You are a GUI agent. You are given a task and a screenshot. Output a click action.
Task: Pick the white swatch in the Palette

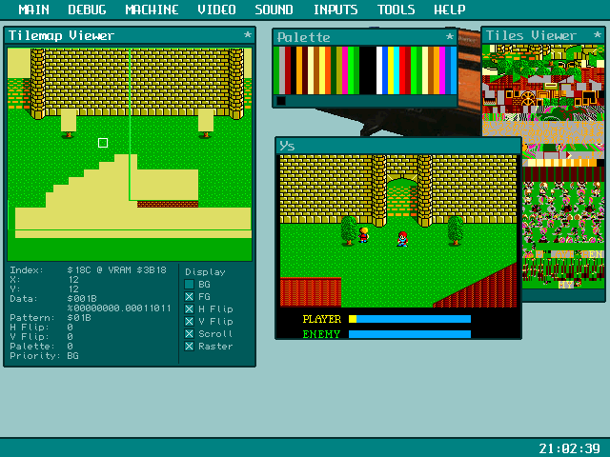[379, 70]
